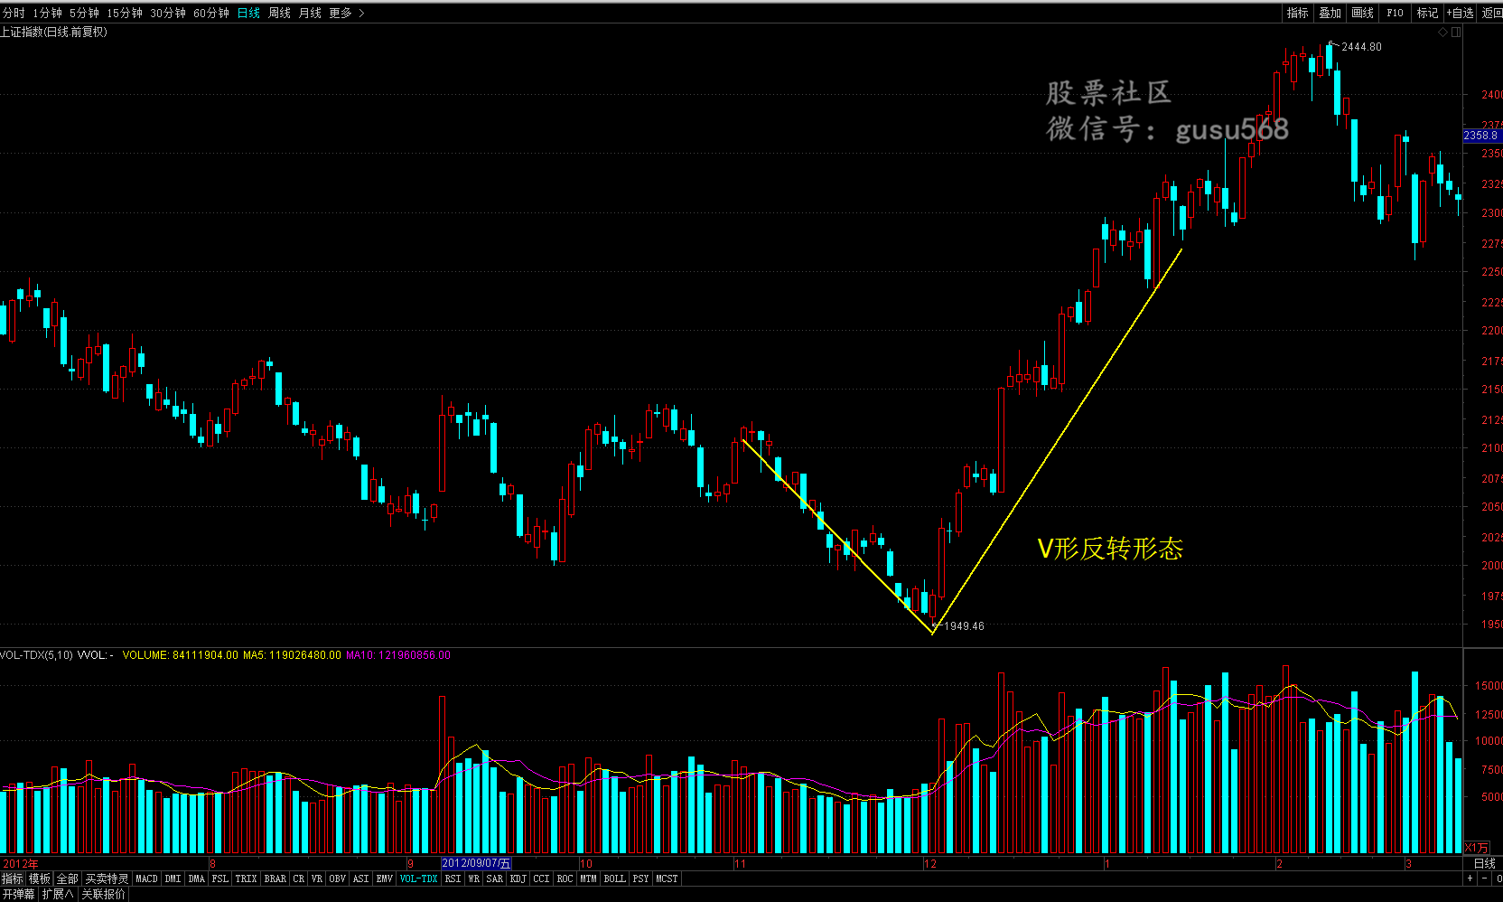Image resolution: width=1503 pixels, height=902 pixels.
Task: Expand the 更多 periods dropdown
Action: tap(347, 13)
